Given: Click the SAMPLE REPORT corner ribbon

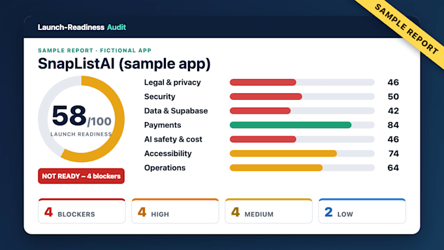Looking at the screenshot, I should click(x=406, y=29).
